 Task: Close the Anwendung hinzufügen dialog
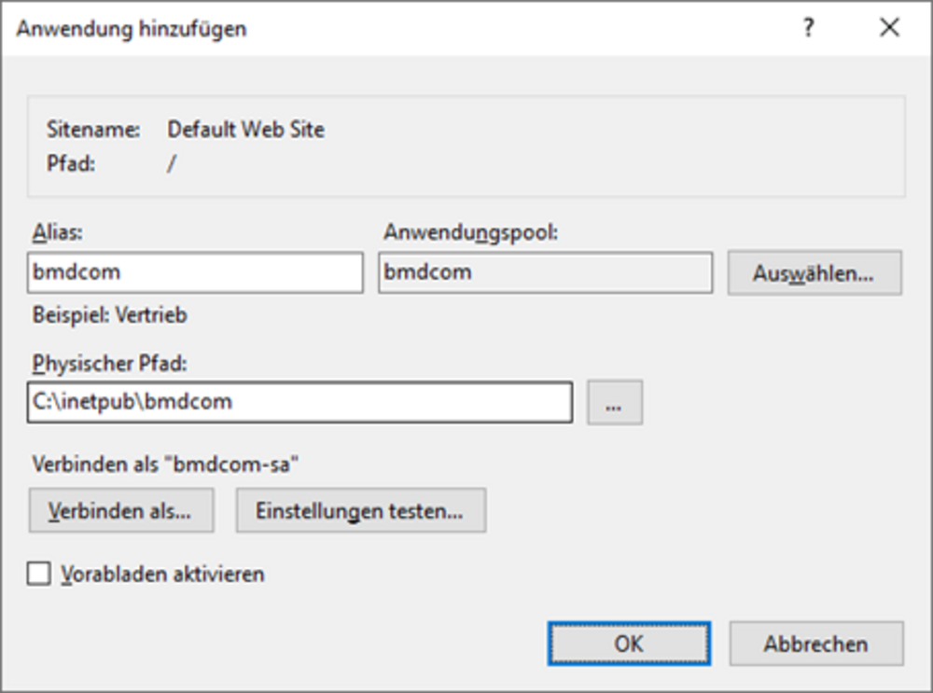coord(889,29)
